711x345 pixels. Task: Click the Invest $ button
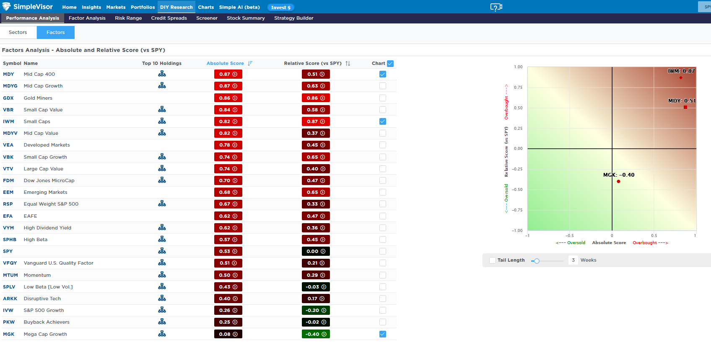[280, 8]
